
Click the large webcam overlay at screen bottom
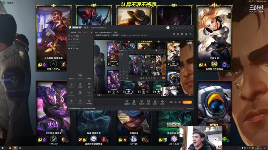click(x=201, y=138)
